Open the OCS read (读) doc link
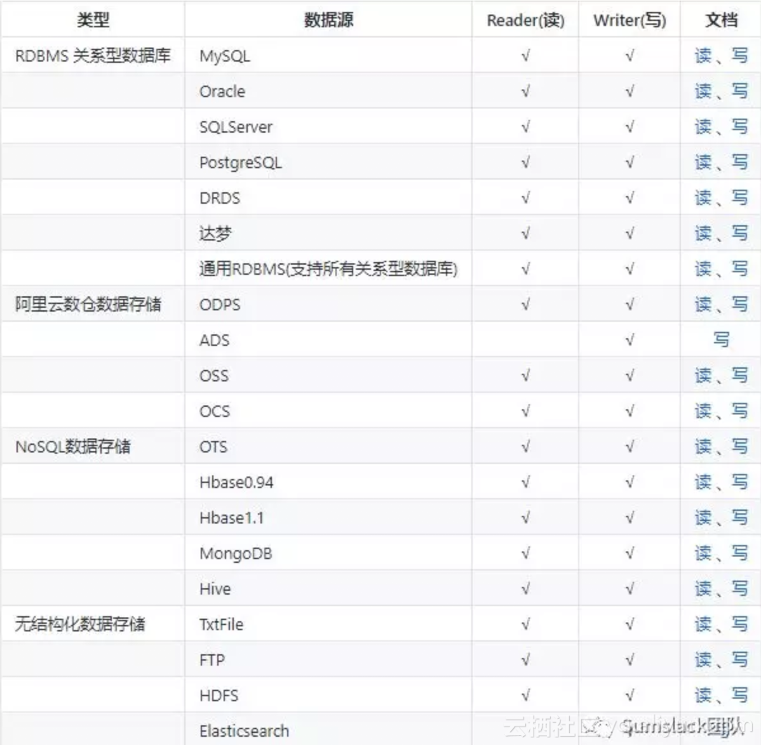This screenshot has height=745, width=761. pyautogui.click(x=703, y=411)
